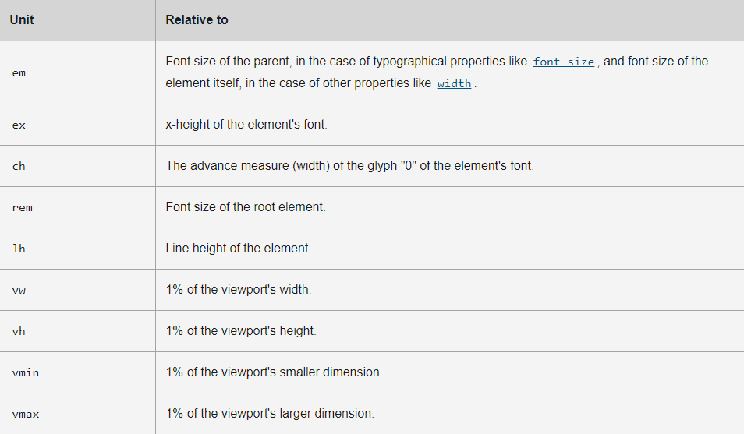Click the viewport's larger dimension description
Viewport: 744px width, 434px height.
(270, 413)
